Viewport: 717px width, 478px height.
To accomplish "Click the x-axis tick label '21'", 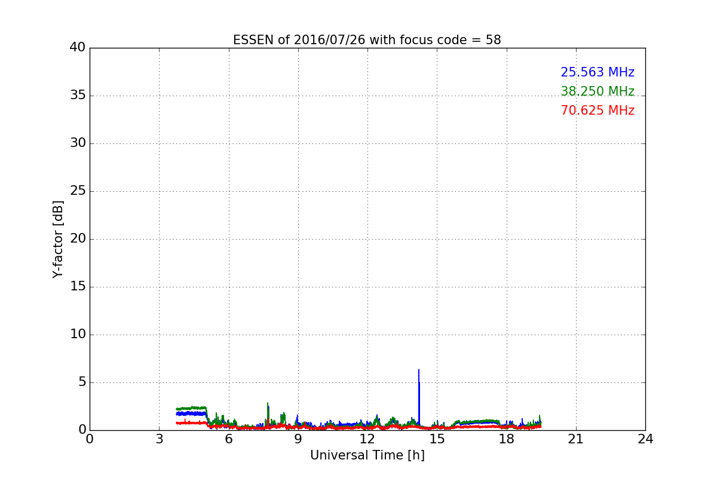I will tap(576, 439).
